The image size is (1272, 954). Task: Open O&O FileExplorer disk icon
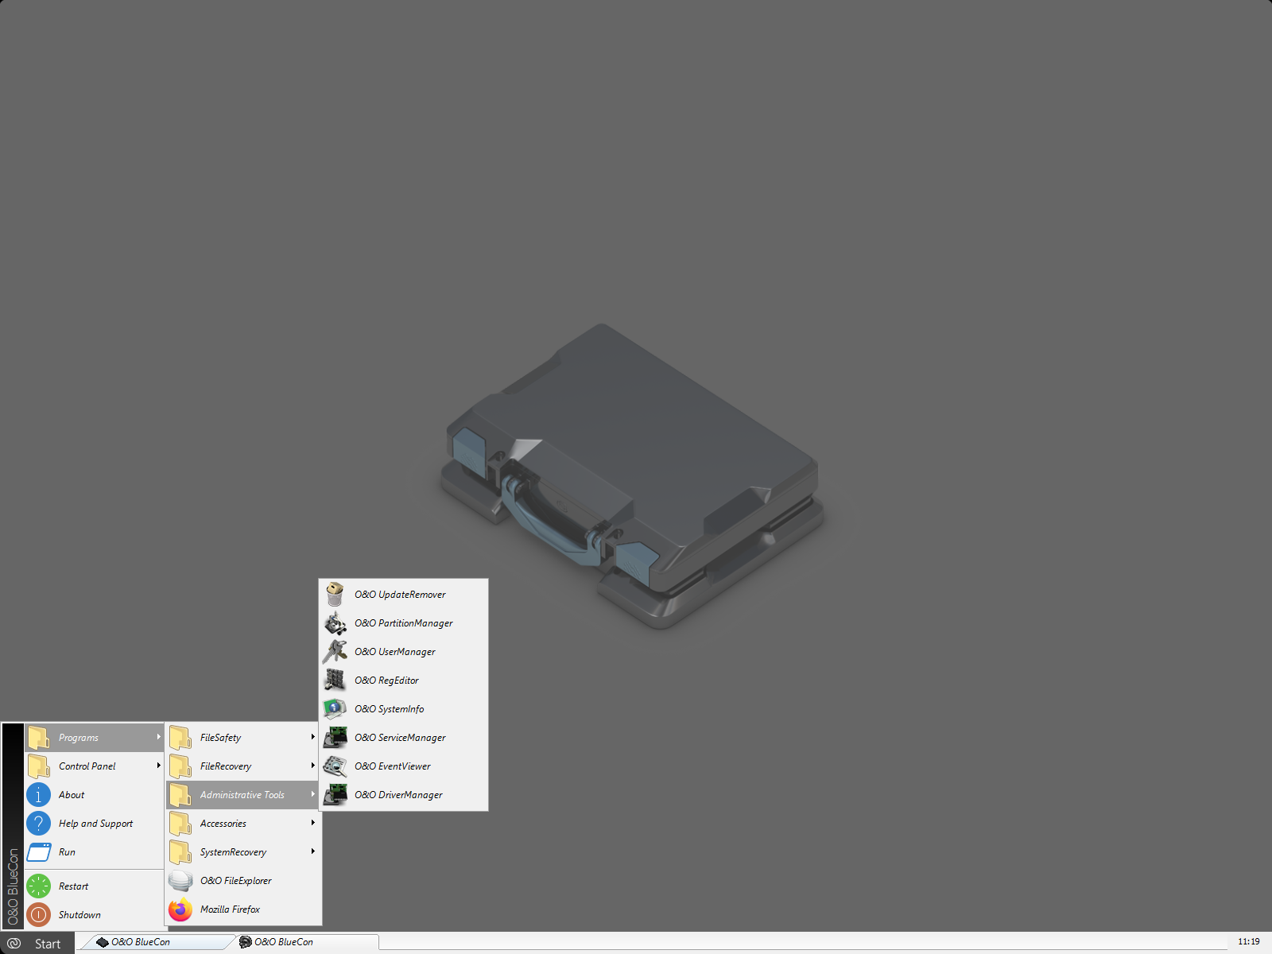[180, 880]
